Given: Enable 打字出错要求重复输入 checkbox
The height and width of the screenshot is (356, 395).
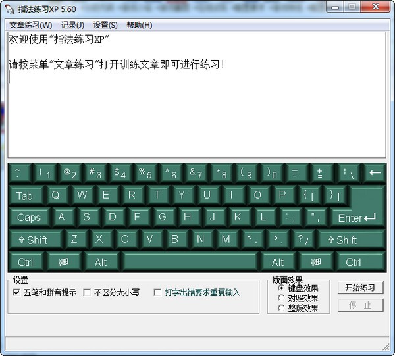Looking at the screenshot, I should click(157, 292).
